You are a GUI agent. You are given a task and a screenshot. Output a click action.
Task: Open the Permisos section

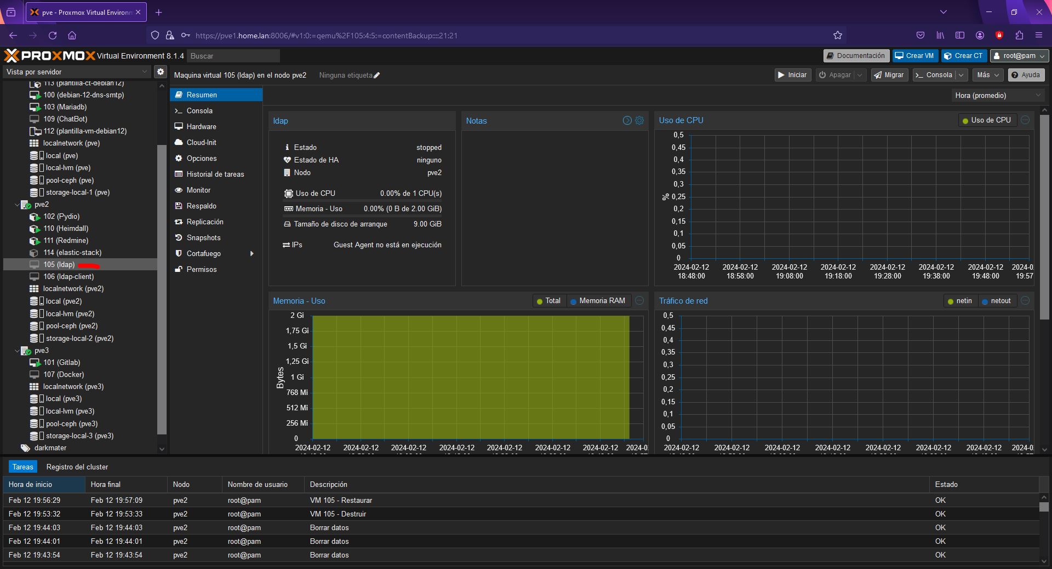(216, 269)
